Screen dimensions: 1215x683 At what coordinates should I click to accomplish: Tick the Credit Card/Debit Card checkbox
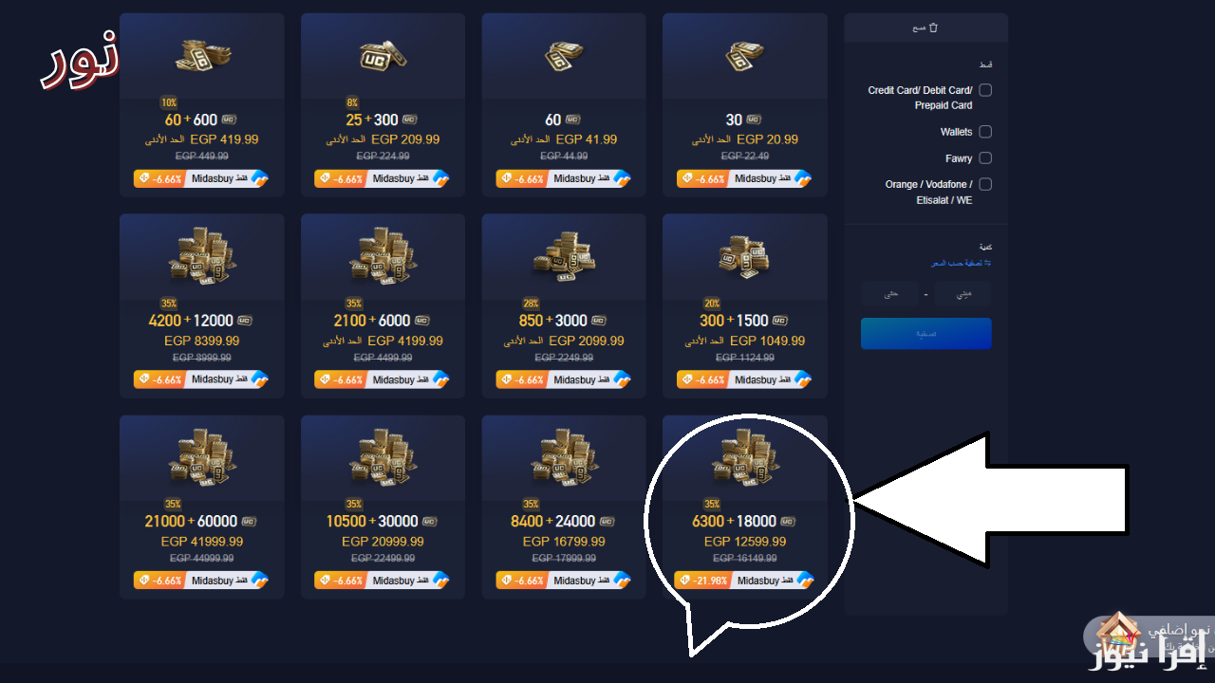pos(985,90)
